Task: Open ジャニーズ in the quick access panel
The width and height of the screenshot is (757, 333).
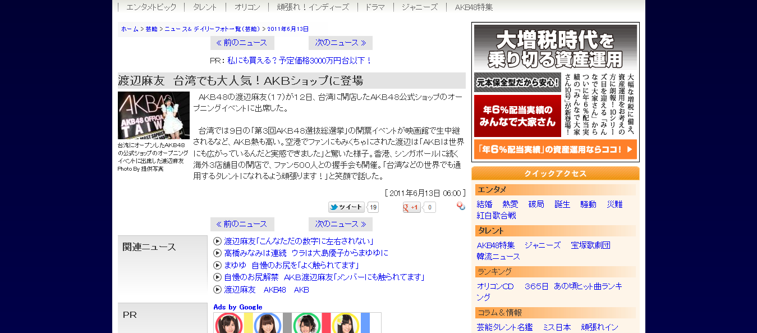Action: [543, 245]
